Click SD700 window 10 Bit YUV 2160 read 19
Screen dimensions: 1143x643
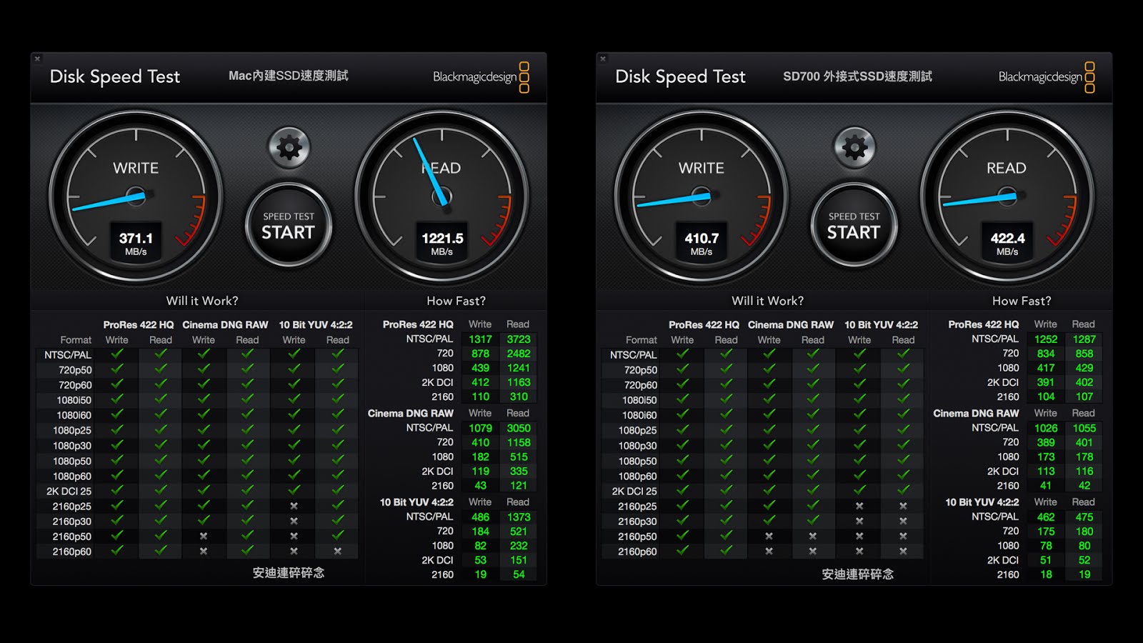pyautogui.click(x=1084, y=574)
